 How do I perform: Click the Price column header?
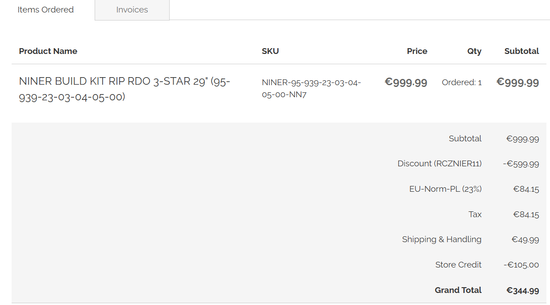pos(417,51)
